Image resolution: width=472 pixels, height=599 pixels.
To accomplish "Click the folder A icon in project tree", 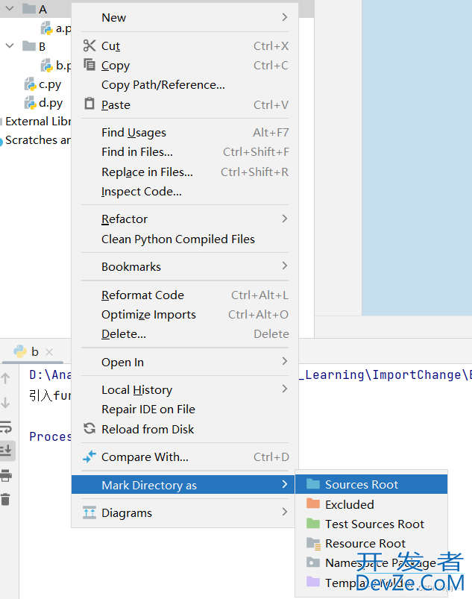I will tap(29, 8).
